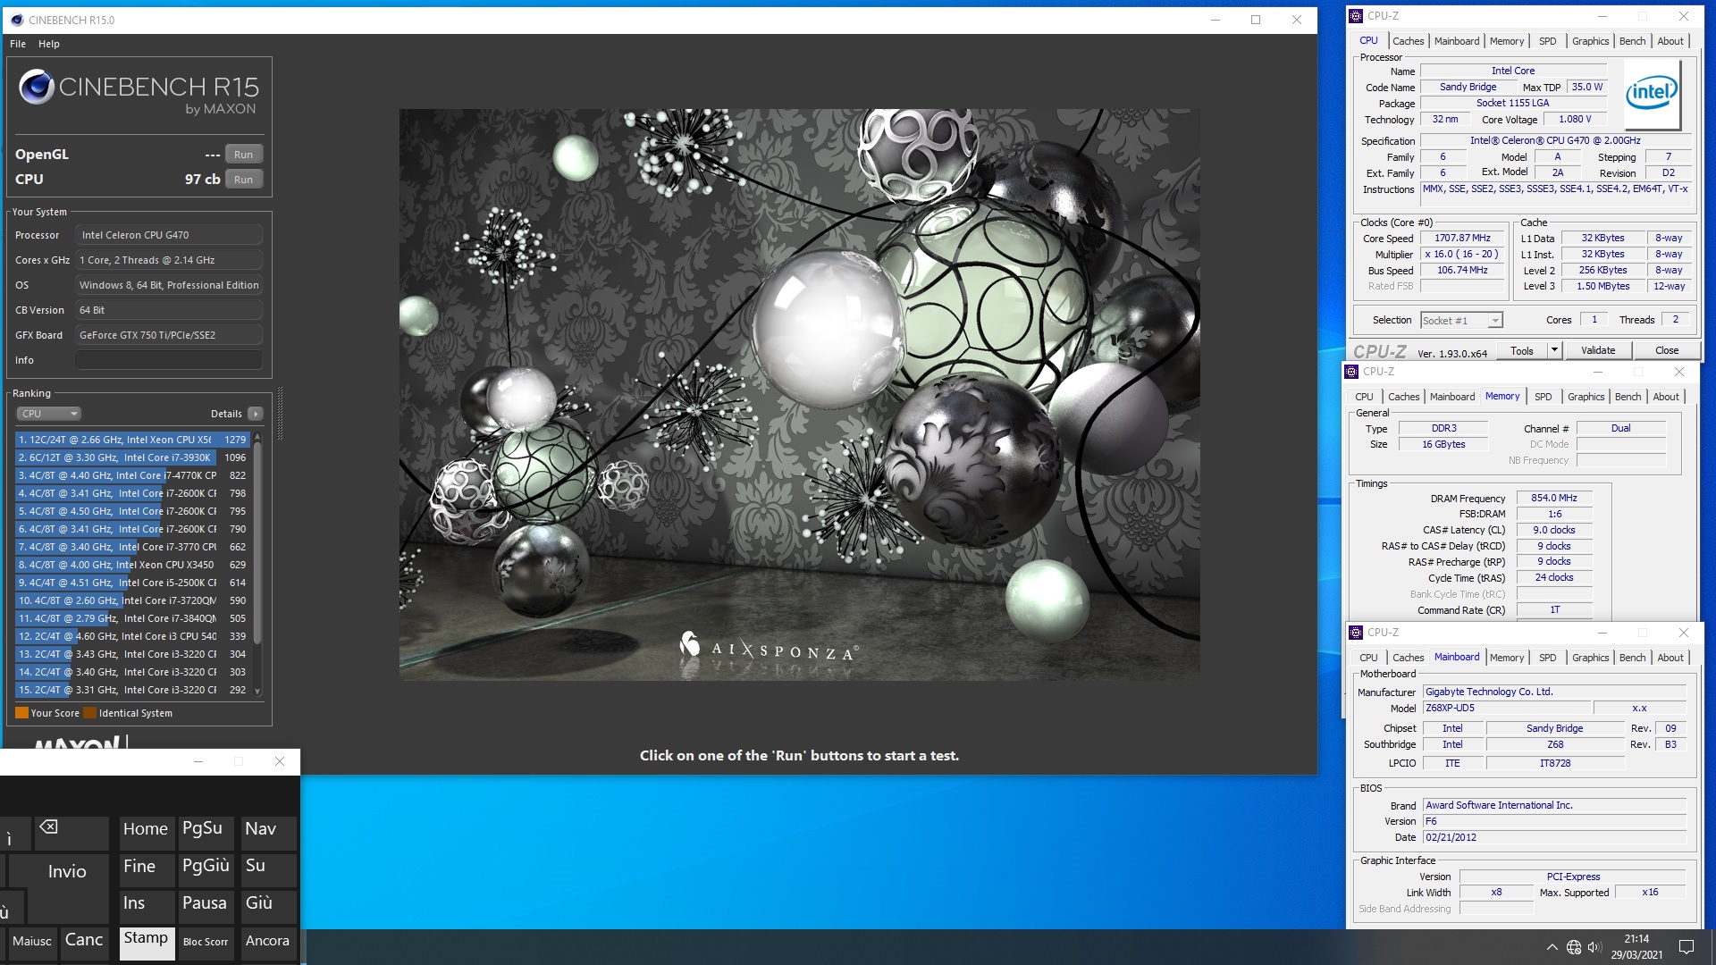Run the CPU benchmark test
Viewport: 1716px width, 965px height.
coord(243,180)
